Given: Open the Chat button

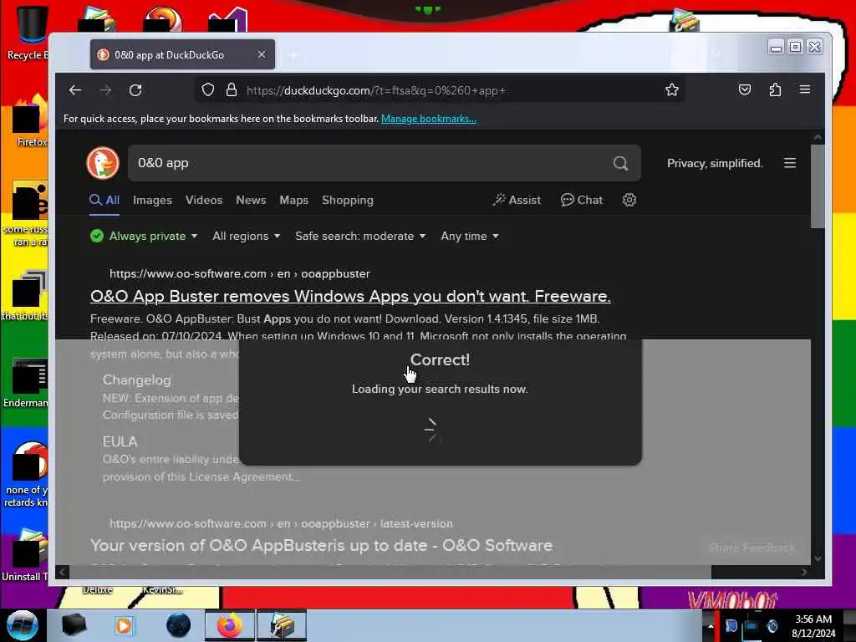Looking at the screenshot, I should point(582,200).
